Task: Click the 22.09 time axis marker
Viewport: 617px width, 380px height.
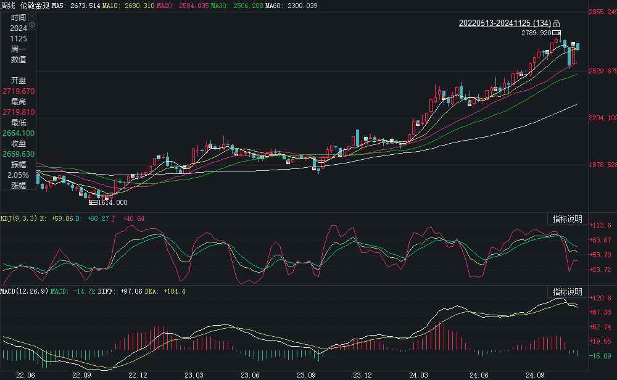Action: 82,375
